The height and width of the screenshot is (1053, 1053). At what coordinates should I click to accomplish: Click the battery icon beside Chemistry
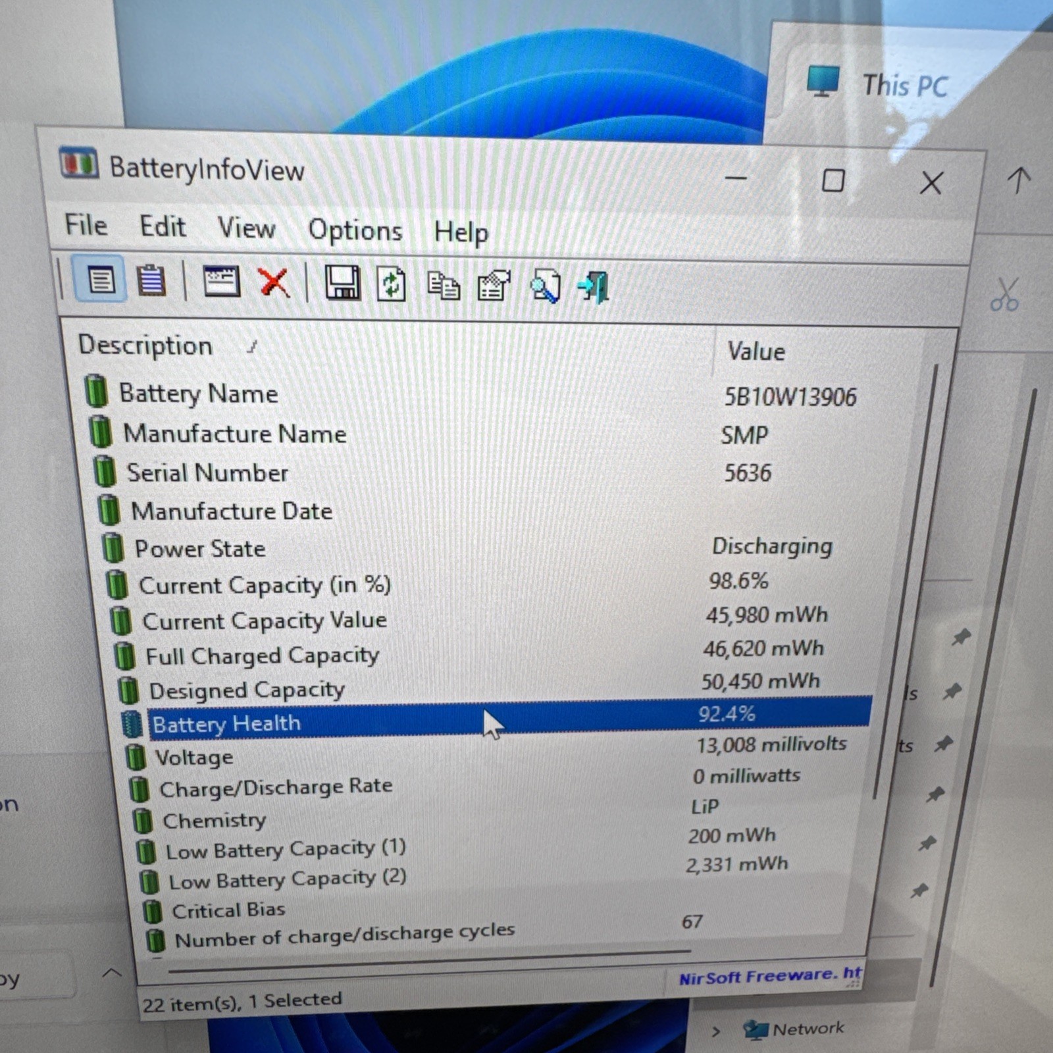tap(142, 820)
